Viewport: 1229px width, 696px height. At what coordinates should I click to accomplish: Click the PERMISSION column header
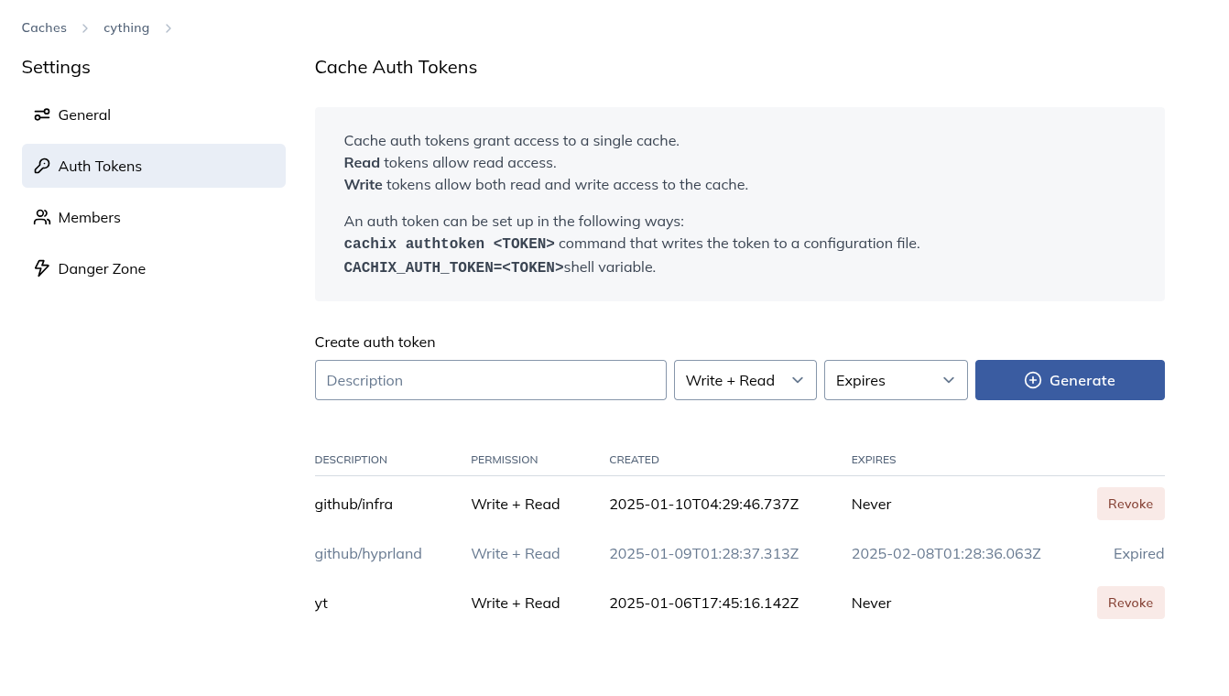pos(504,459)
